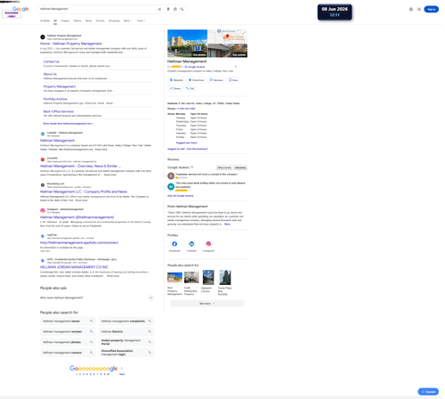Viewport: 445px width, 399px height.
Task: Click the ZoomInfo result favicon
Action: point(43,159)
